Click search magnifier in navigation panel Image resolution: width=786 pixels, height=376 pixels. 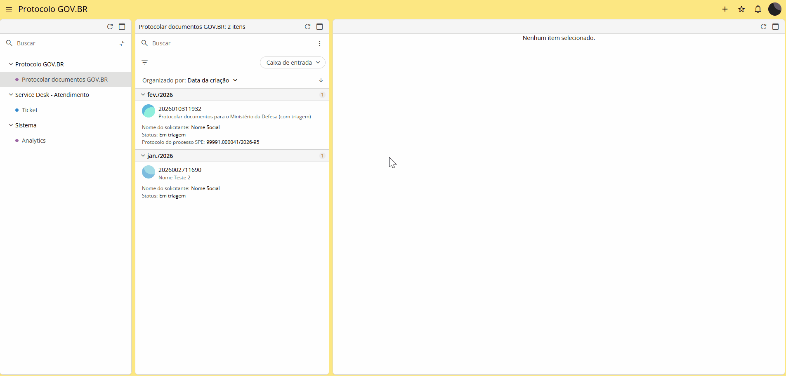9,43
